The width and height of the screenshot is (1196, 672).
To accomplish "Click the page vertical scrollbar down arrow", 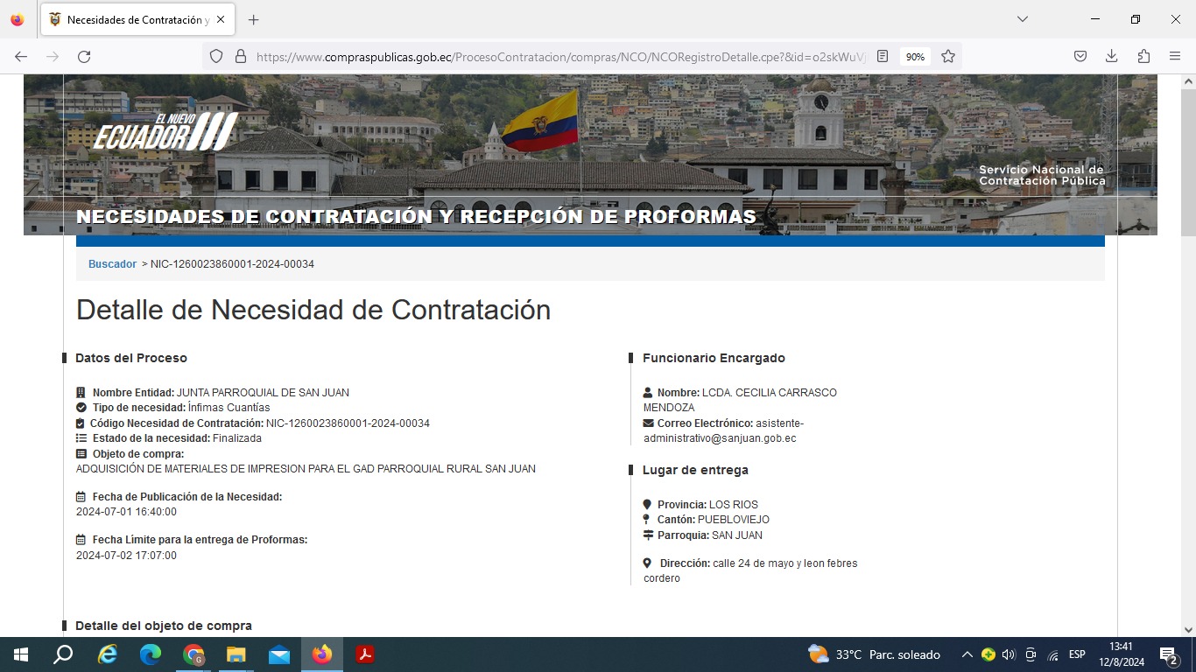I will point(1188,629).
